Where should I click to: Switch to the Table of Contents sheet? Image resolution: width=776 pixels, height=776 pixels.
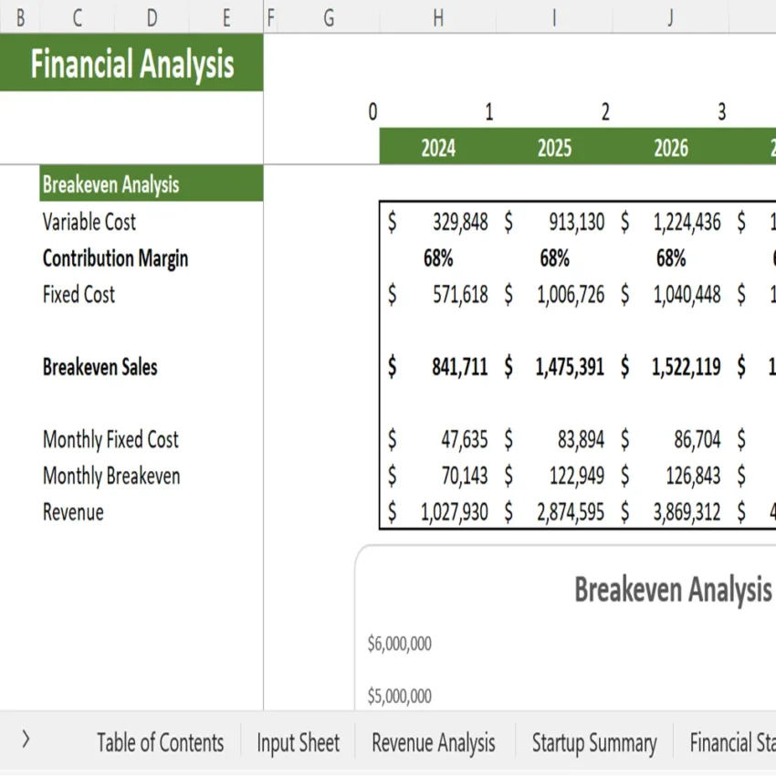(x=160, y=742)
